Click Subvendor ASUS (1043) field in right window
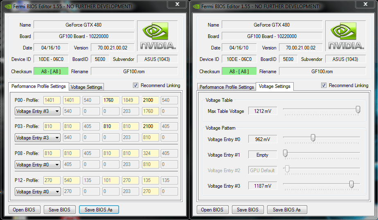 345,59
